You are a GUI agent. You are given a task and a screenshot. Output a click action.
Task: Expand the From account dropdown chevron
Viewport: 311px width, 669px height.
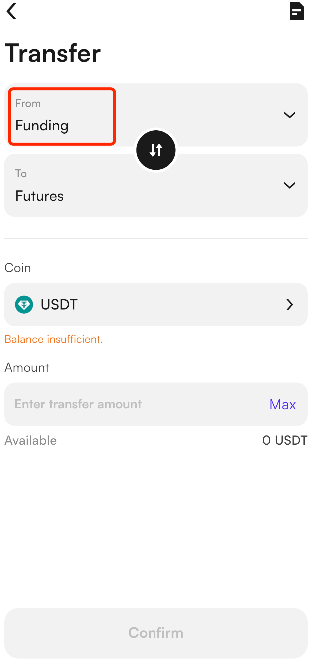click(x=289, y=115)
